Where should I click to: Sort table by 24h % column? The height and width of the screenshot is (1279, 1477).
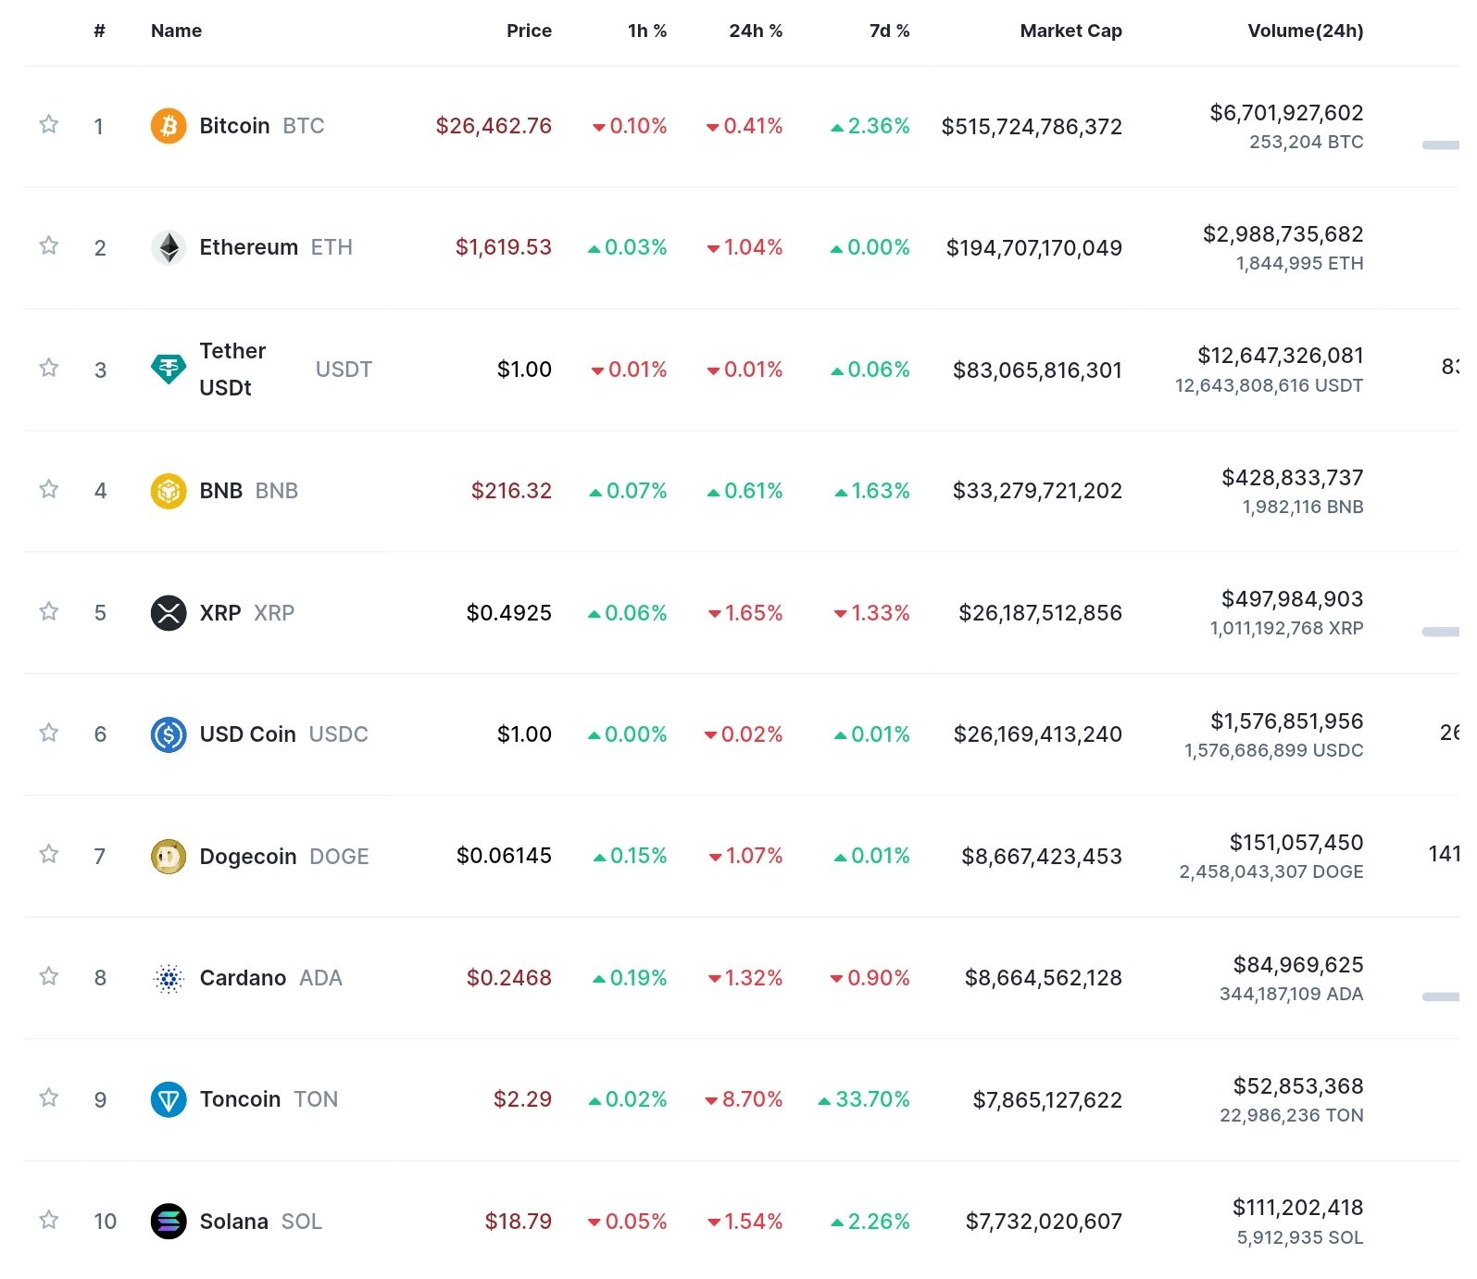point(756,31)
